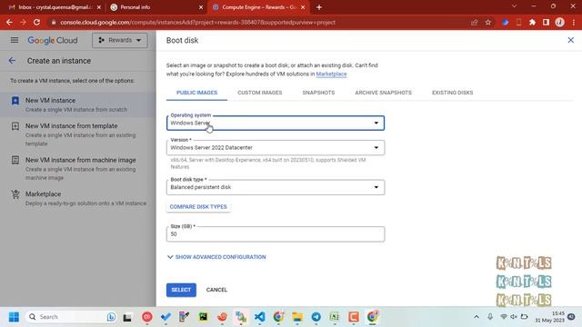Viewport: 582px width, 327px height.
Task: Switch to the Public Images tab
Action: pos(196,93)
